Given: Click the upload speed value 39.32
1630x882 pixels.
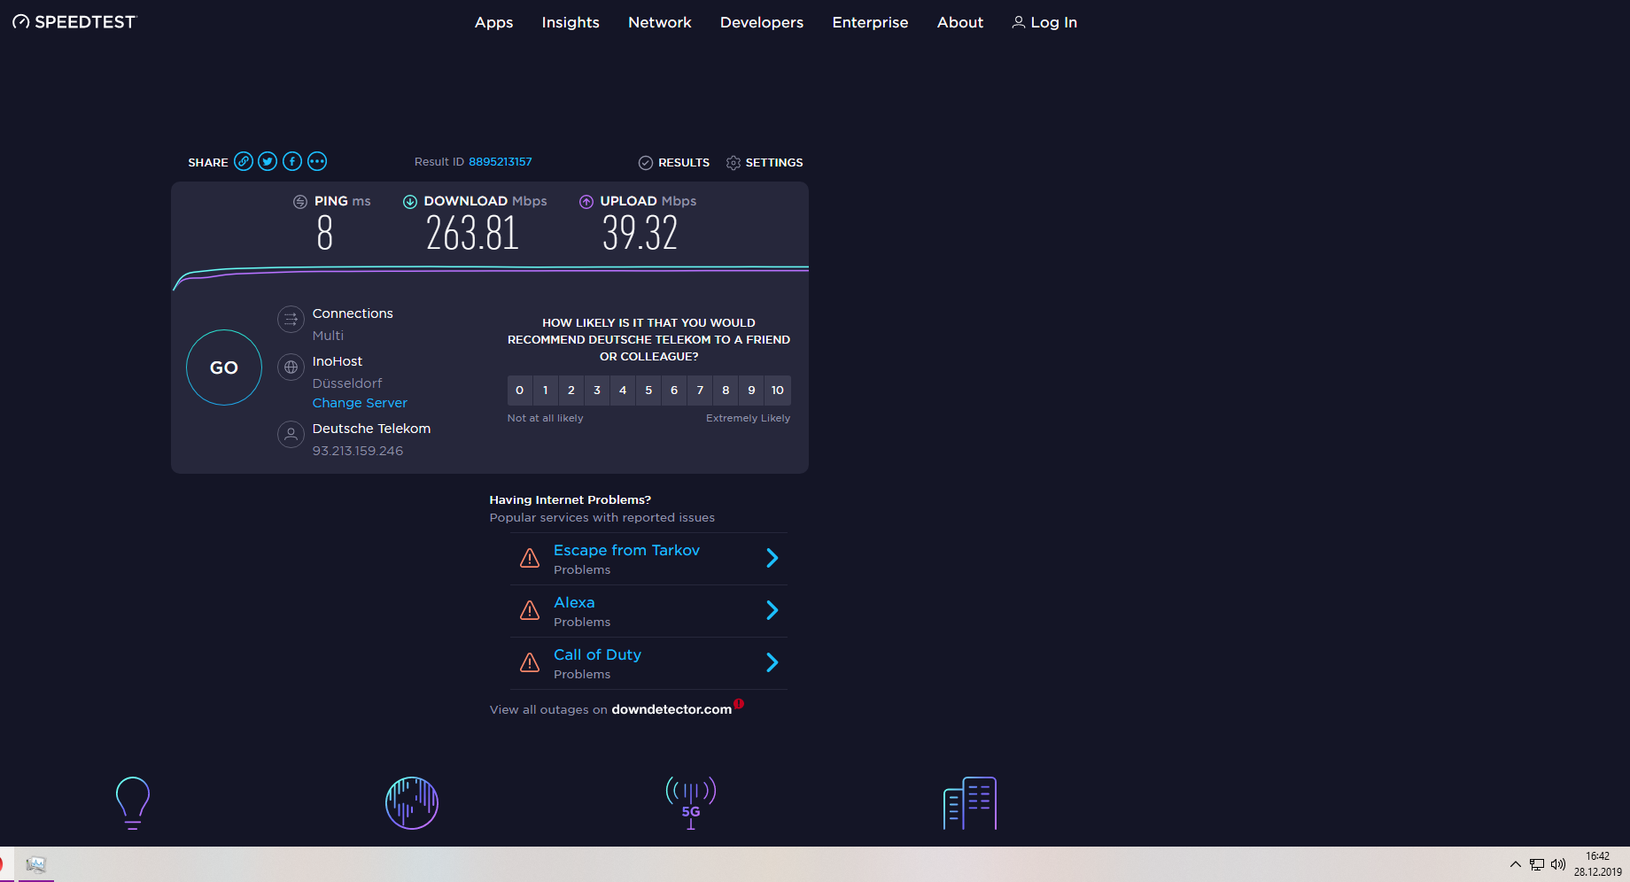Looking at the screenshot, I should (640, 233).
